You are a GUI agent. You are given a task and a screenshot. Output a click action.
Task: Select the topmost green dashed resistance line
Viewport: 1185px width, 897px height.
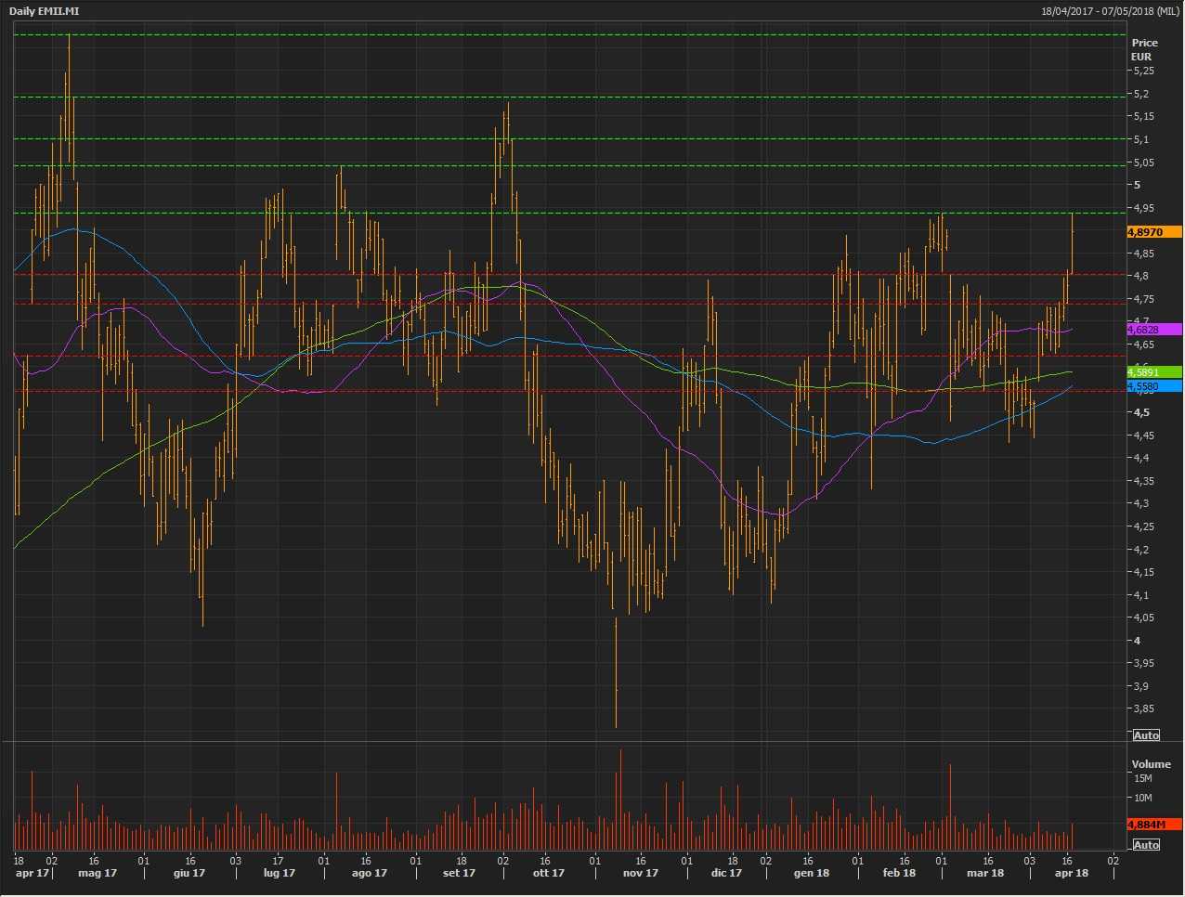point(557,35)
